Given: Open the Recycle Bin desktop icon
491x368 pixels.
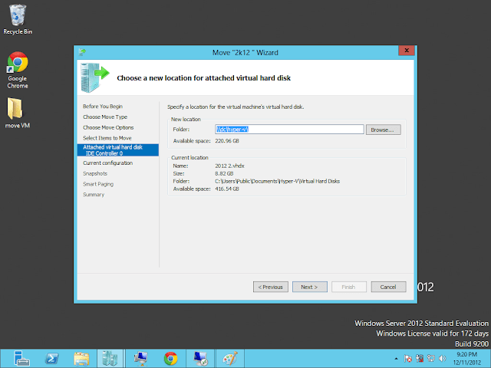Looking at the screenshot, I should [x=18, y=17].
